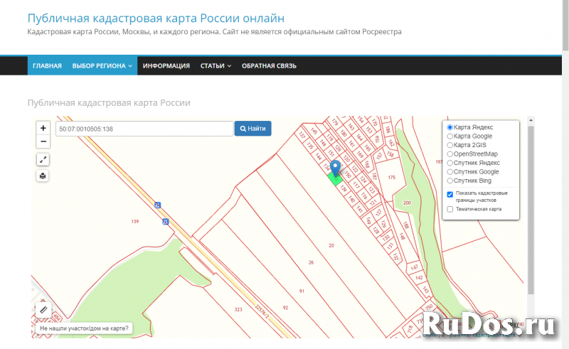Click road label 22576/2
Image resolution: width=569 pixels, height=349 pixels.
pyautogui.click(x=262, y=311)
